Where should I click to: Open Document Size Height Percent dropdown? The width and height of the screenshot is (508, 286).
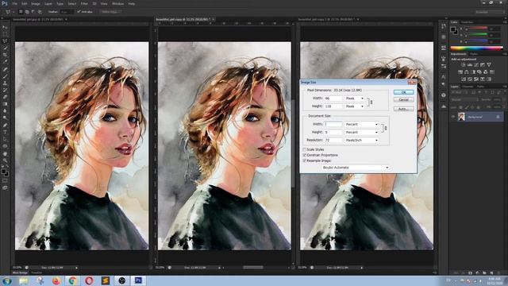pyautogui.click(x=362, y=133)
